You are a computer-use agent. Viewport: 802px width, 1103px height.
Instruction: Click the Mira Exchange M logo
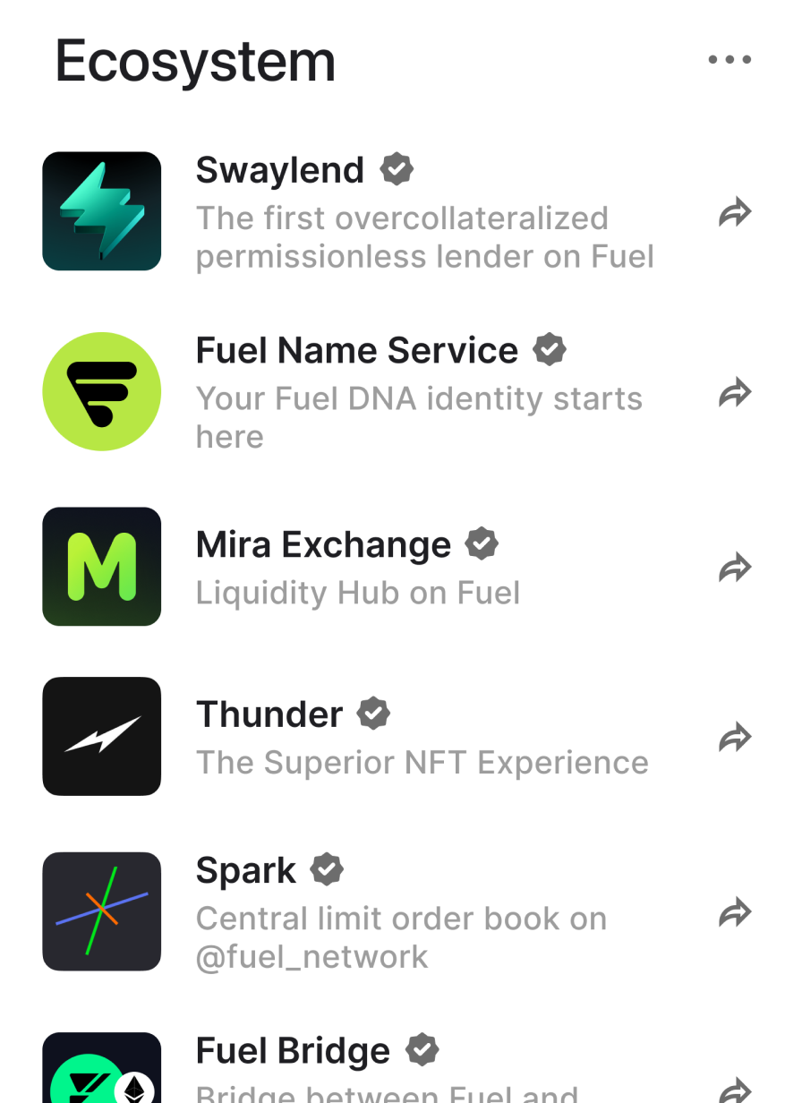[x=102, y=567]
